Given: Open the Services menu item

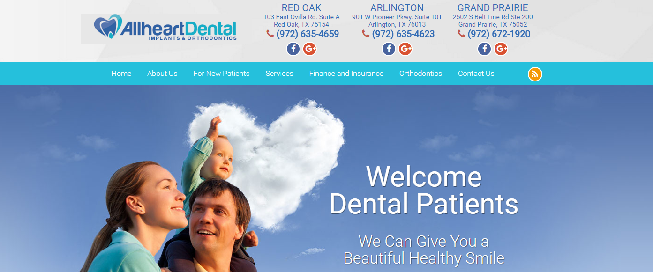Looking at the screenshot, I should (x=279, y=74).
